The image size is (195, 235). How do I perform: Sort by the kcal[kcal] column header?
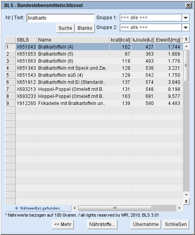click(x=120, y=40)
